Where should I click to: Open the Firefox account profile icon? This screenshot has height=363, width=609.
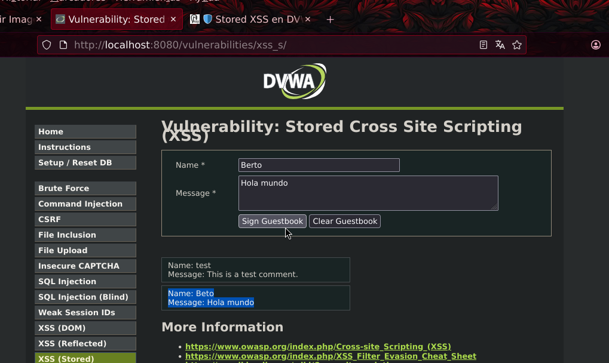pyautogui.click(x=595, y=45)
